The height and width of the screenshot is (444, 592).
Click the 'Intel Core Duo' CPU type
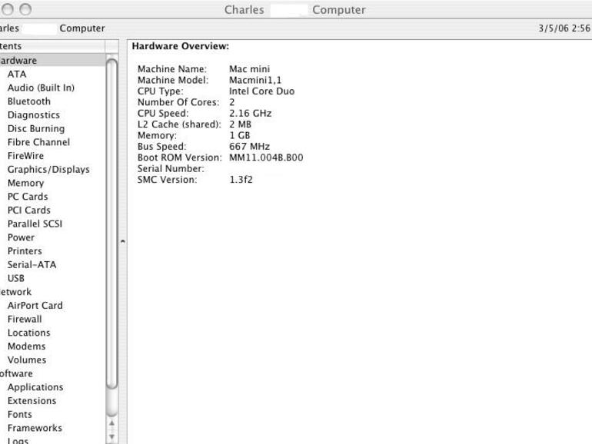click(x=261, y=91)
